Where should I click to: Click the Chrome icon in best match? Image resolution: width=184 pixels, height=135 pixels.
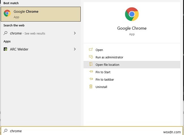(x=7, y=13)
